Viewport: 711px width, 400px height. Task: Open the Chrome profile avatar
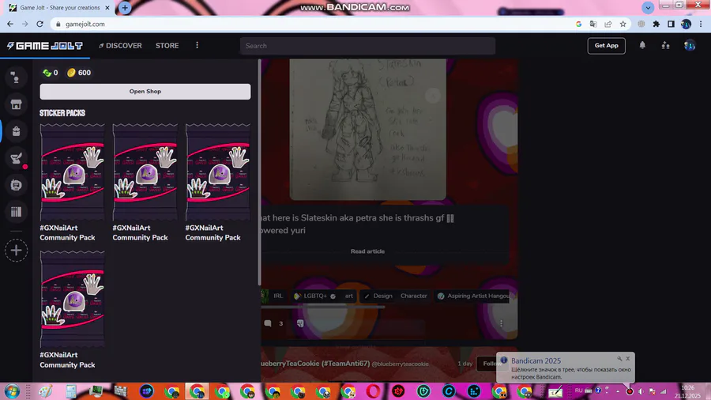[x=686, y=24]
